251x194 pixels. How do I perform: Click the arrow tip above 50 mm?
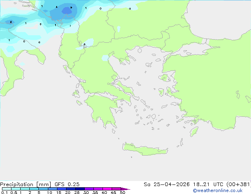point(125,189)
